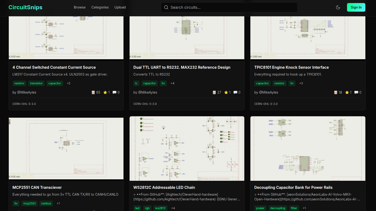Click comment icon on TPIC8101 card
Image resolution: width=376 pixels, height=211 pixels.
356,92
